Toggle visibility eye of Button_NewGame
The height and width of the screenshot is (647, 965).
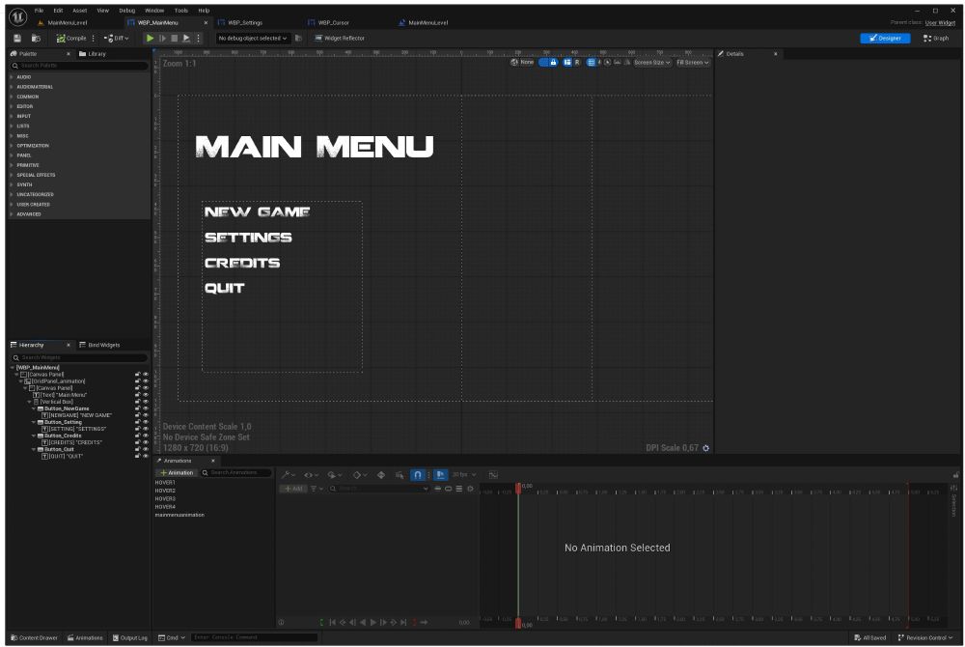(x=146, y=408)
